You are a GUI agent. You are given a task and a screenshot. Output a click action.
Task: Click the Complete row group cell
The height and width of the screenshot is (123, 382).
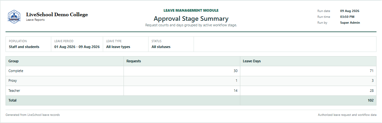coord(65,71)
